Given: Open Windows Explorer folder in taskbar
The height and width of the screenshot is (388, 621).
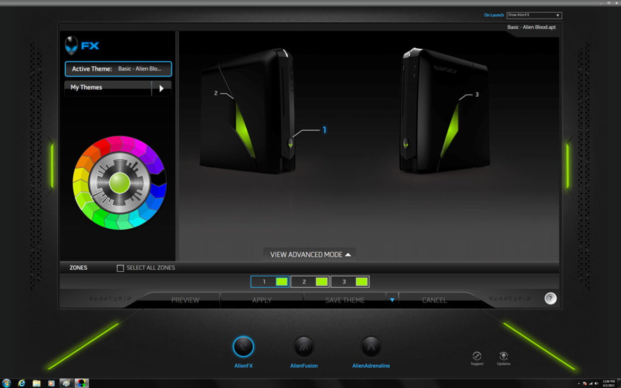Looking at the screenshot, I should pyautogui.click(x=37, y=383).
